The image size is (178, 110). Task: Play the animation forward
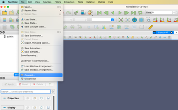(x=120, y=13)
